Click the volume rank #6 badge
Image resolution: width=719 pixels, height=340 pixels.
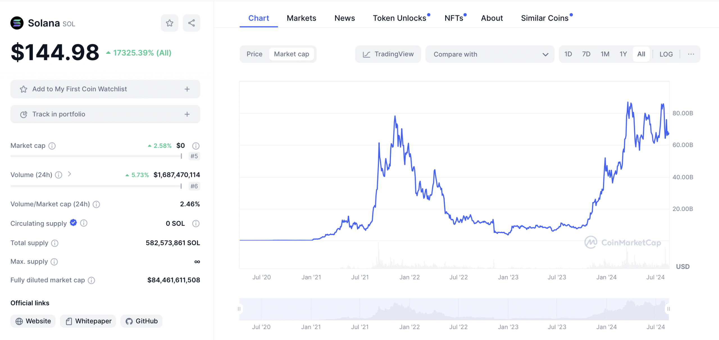click(x=194, y=186)
